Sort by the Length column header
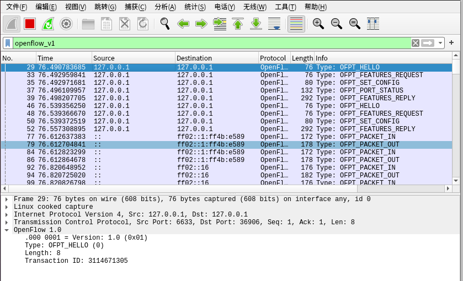The image size is (463, 281). (x=302, y=58)
